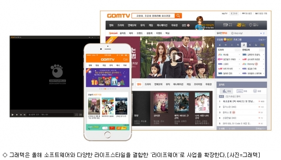The image size is (281, 160).
Task: Select the highlighted Friday tab in BEST programs
Action: click(244, 45)
